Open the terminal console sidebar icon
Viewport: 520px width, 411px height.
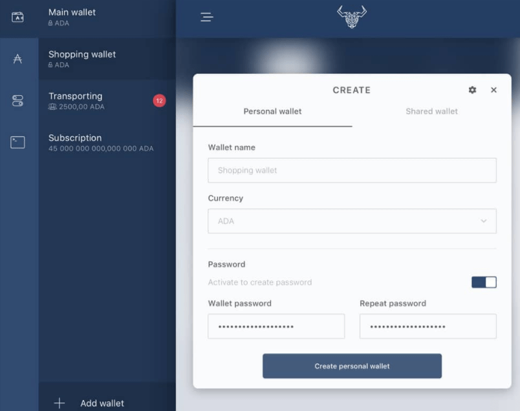17,143
